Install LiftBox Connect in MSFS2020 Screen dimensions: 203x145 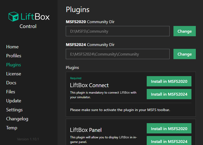pos(169,81)
